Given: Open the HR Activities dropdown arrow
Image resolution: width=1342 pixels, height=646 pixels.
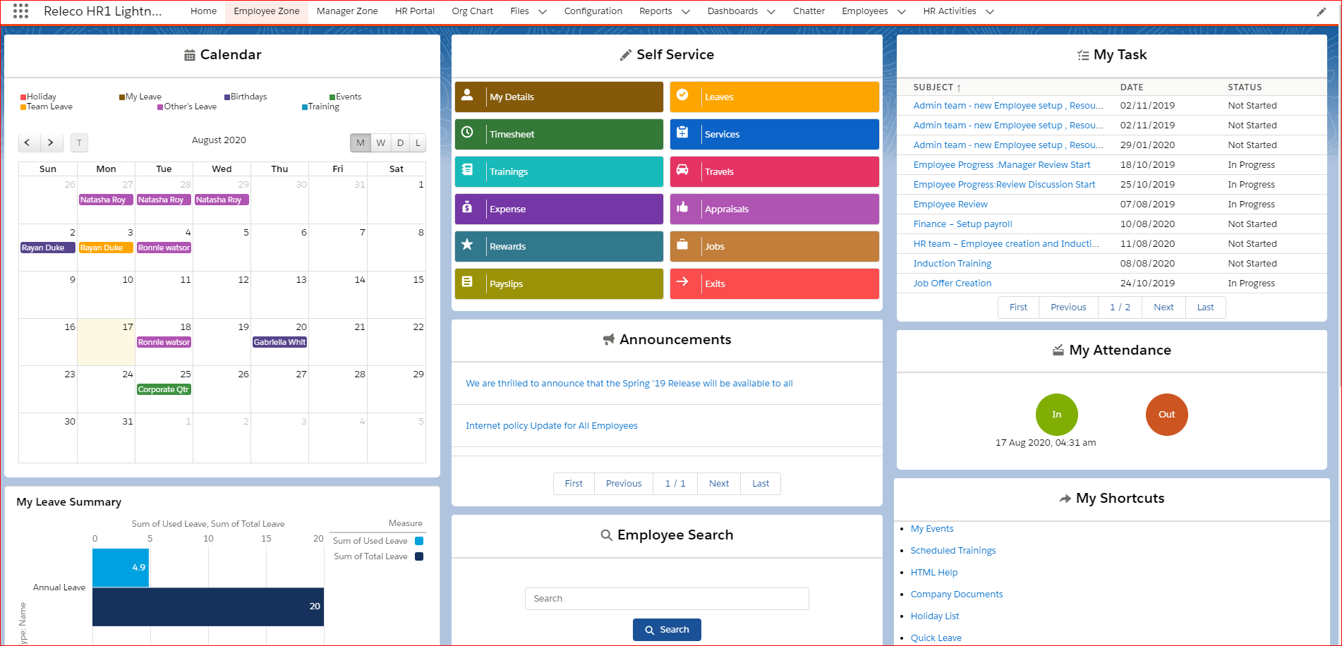Looking at the screenshot, I should [x=990, y=12].
